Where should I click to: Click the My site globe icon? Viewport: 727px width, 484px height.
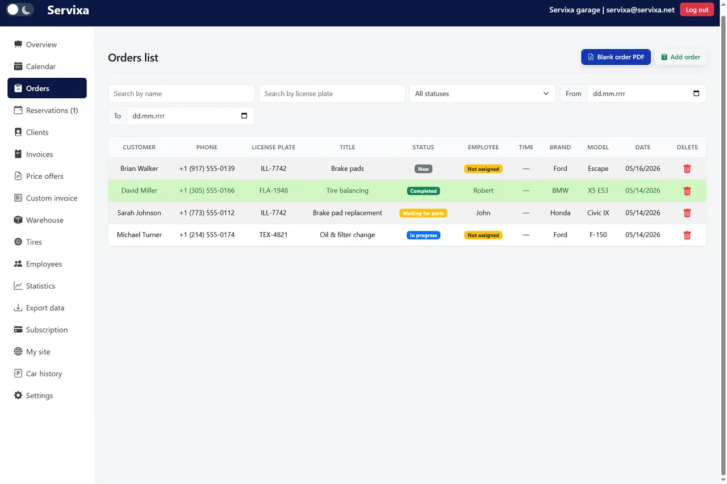coord(18,352)
